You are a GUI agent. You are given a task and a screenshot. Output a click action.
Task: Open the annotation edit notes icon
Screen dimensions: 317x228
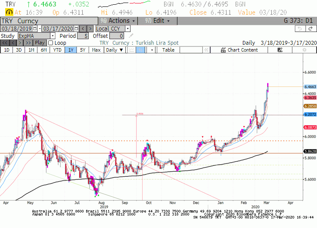tap(280, 50)
